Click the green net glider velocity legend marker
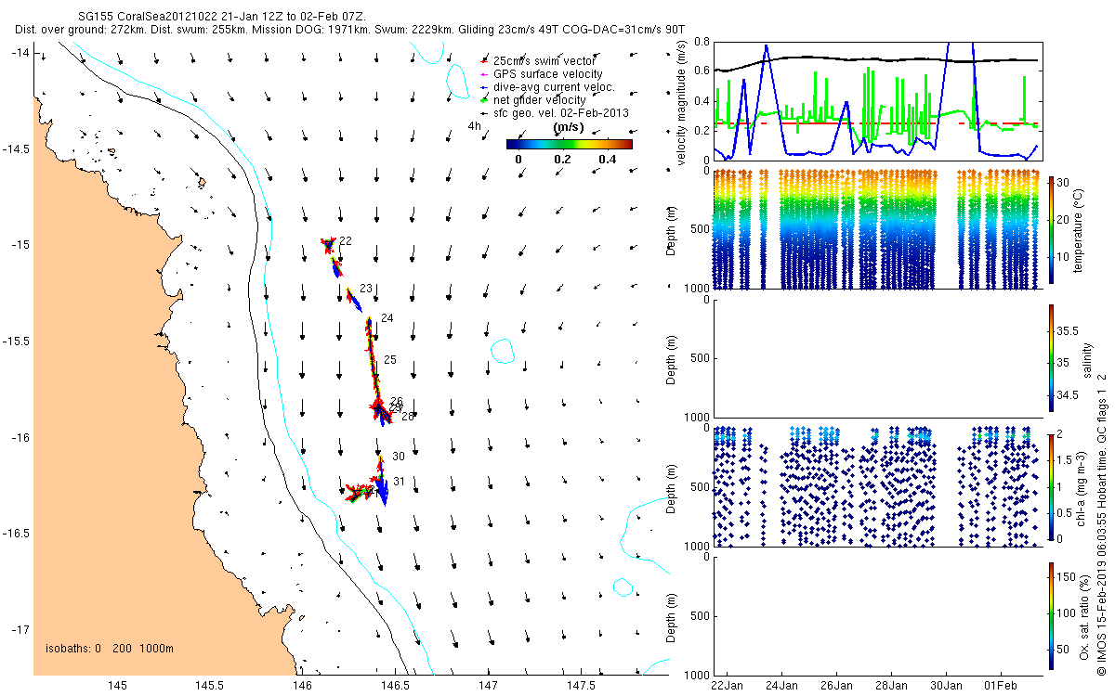The width and height of the screenshot is (1115, 696). (x=485, y=99)
